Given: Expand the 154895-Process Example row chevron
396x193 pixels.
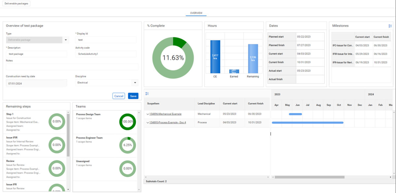Looking at the screenshot, I should click(x=148, y=123).
